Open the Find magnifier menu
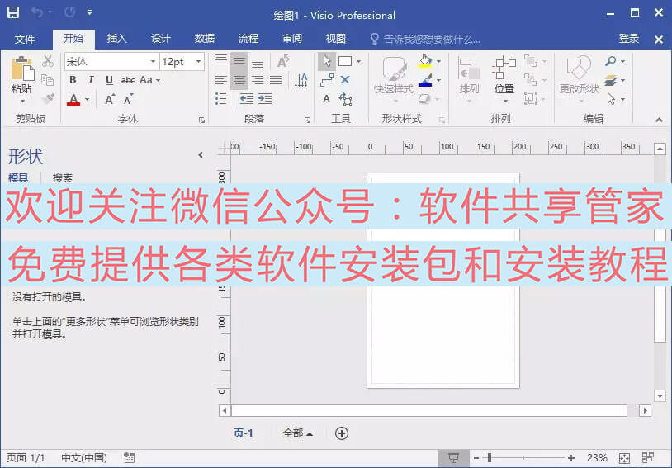 [x=614, y=61]
